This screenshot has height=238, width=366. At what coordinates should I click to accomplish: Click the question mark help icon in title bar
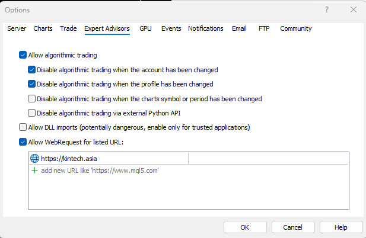pyautogui.click(x=327, y=10)
